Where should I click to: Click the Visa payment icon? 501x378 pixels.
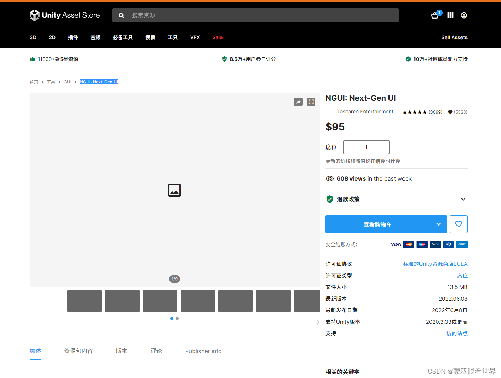[x=396, y=244]
